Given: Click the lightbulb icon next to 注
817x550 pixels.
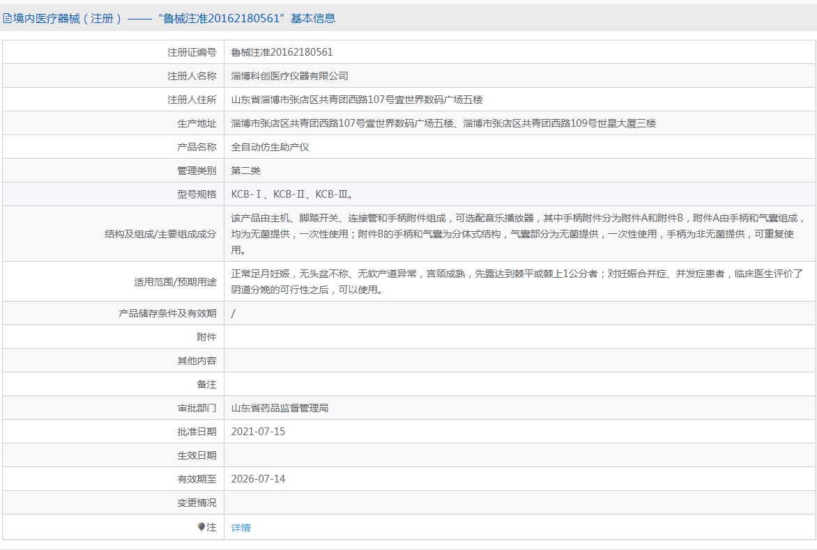Looking at the screenshot, I should (x=201, y=527).
